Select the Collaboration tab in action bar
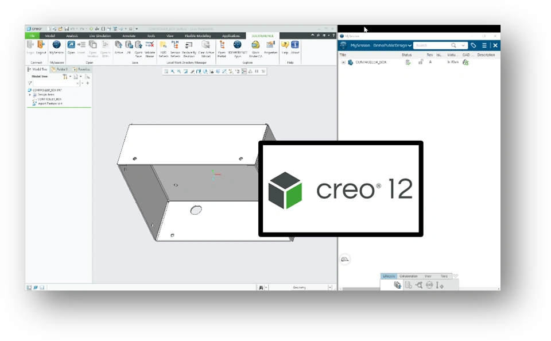This screenshot has width=551, height=341. click(408, 276)
